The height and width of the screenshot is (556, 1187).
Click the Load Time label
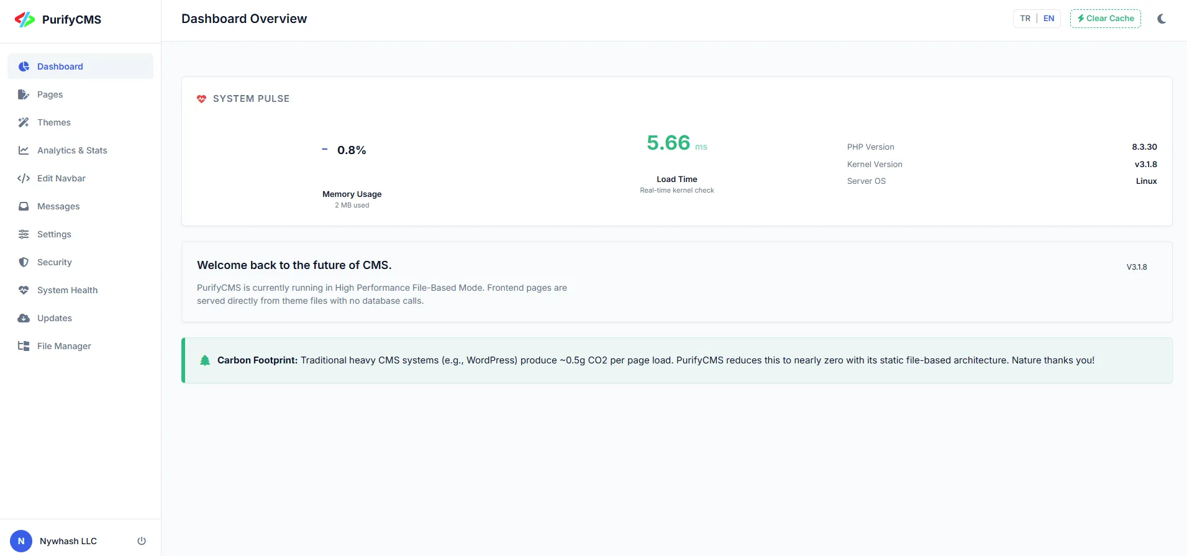point(677,180)
